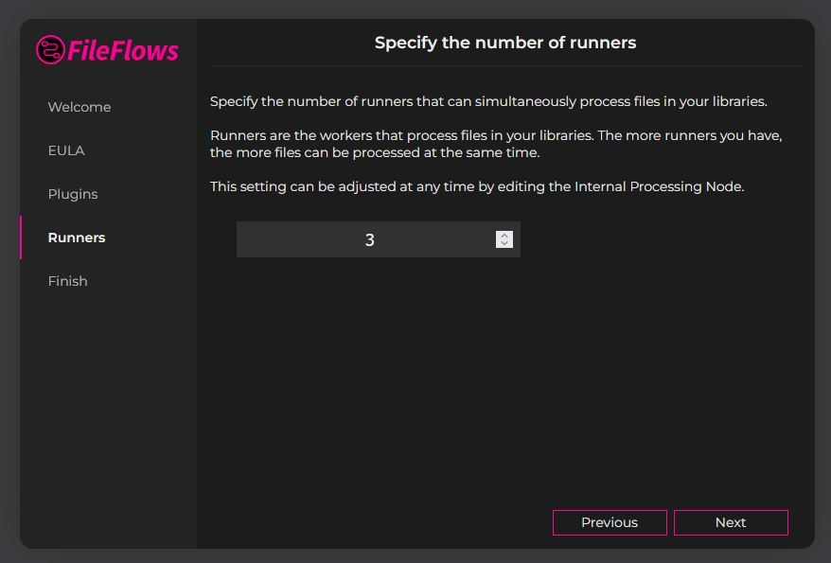Click the Internal Processing Node sentence
The image size is (831, 563).
pyautogui.click(x=477, y=186)
